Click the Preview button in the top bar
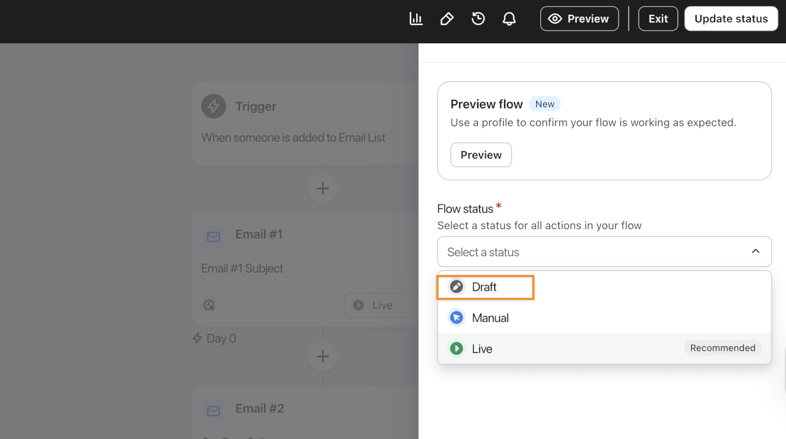The height and width of the screenshot is (439, 786). click(579, 19)
